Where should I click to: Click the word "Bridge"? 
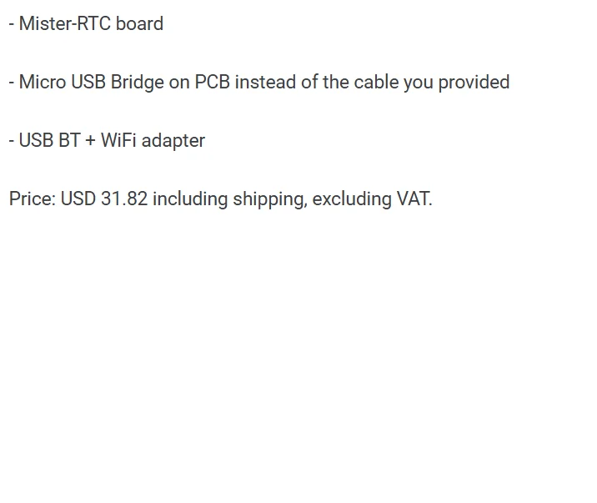(138, 83)
